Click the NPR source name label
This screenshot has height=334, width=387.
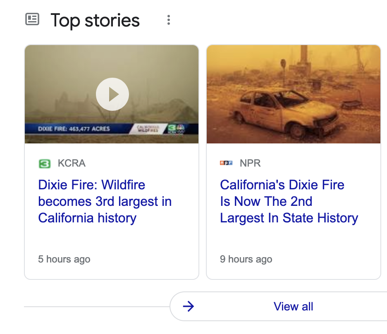click(250, 163)
